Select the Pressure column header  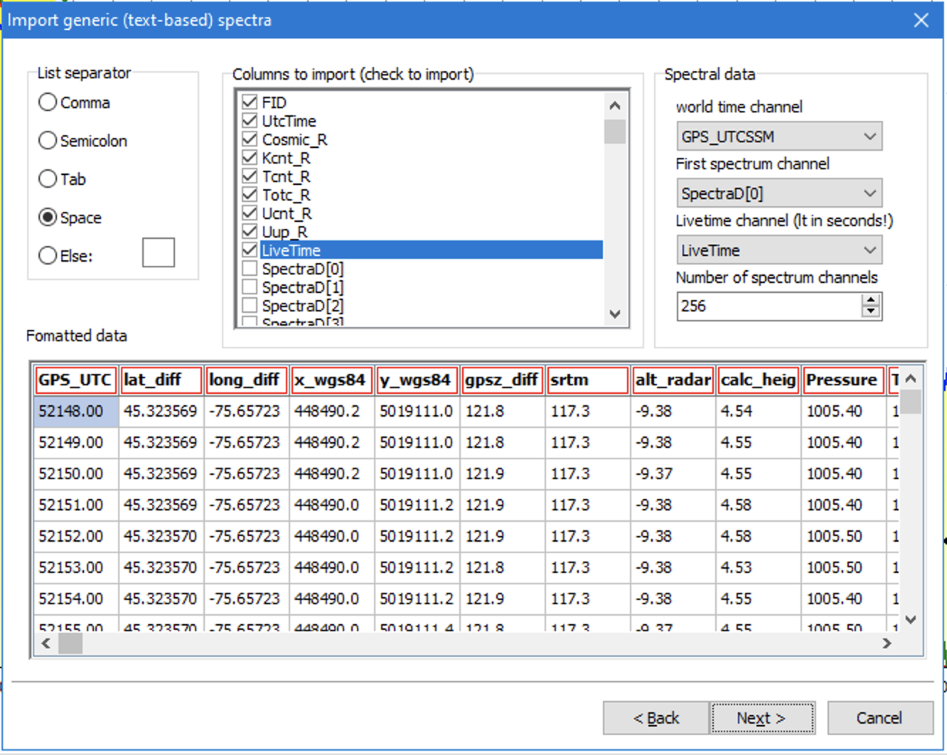[x=843, y=380]
